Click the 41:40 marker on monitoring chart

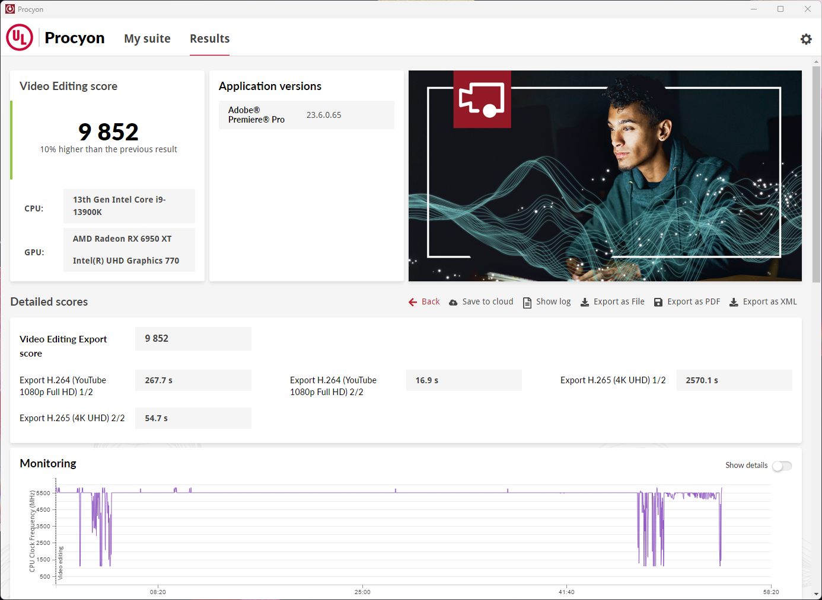tap(566, 591)
